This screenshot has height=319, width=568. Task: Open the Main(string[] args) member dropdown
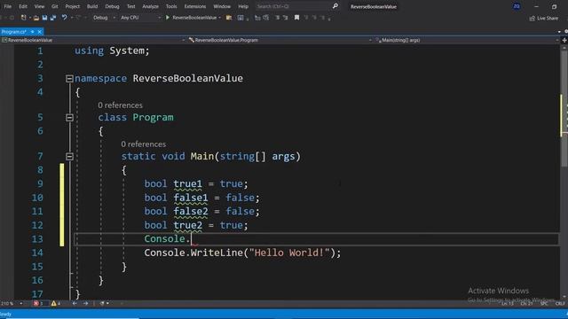pyautogui.click(x=467, y=40)
